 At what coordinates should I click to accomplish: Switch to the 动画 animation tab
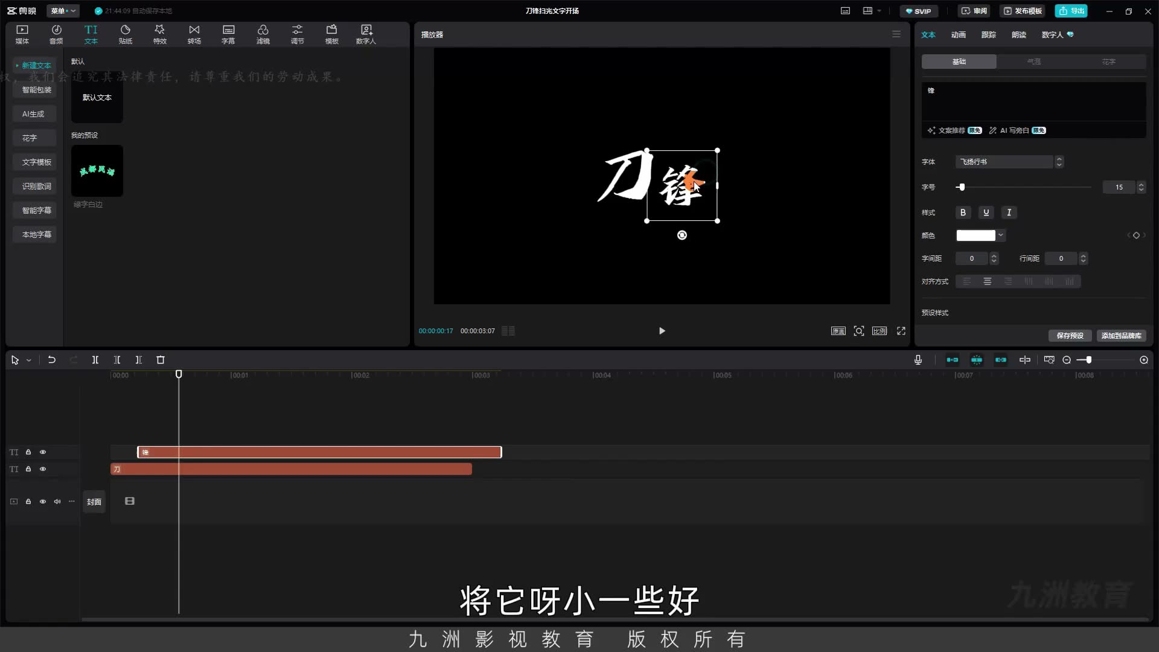[x=959, y=35]
